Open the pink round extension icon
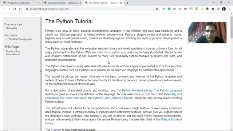Viewport: 233px width, 131px height. [x=175, y=9]
